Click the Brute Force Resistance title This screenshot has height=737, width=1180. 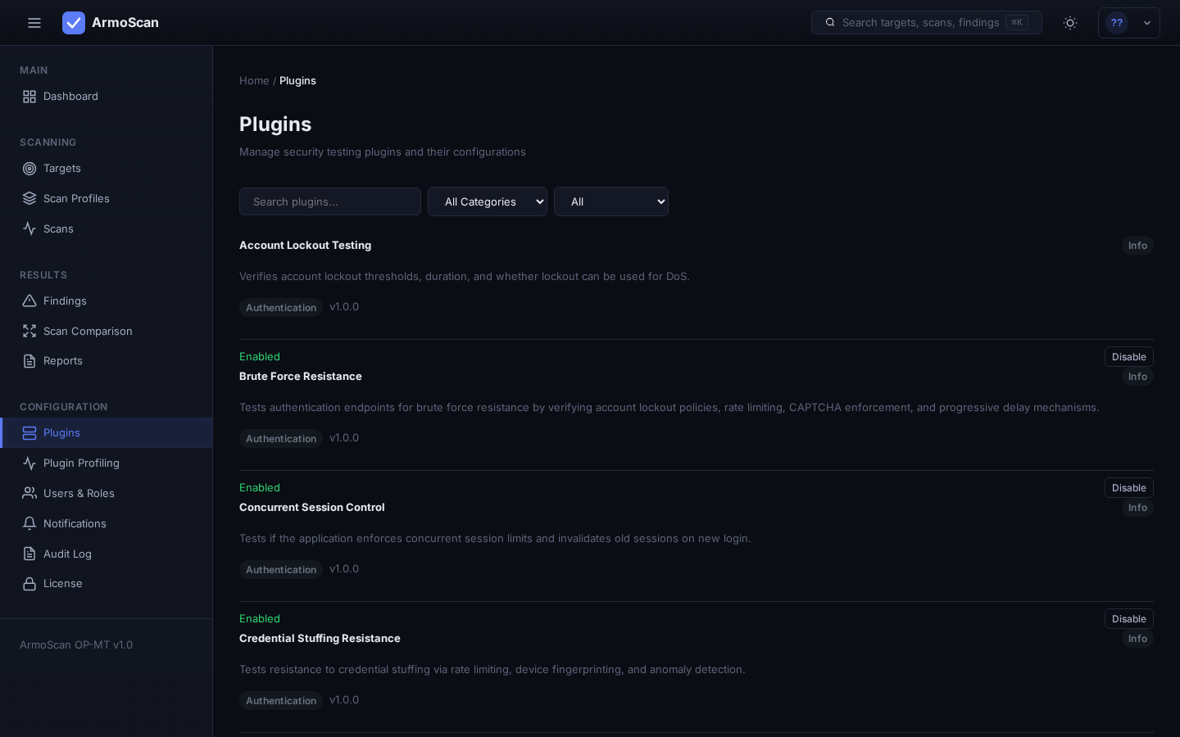coord(301,376)
